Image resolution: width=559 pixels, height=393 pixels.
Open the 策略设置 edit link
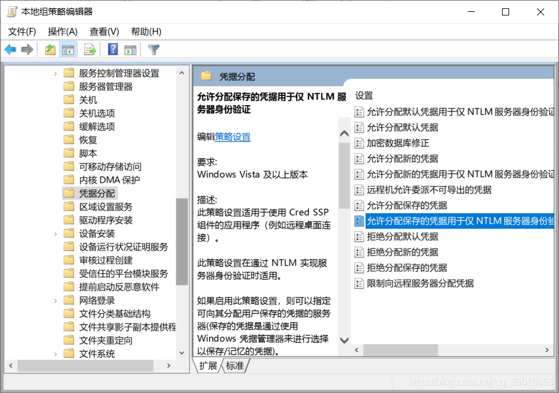click(x=233, y=137)
